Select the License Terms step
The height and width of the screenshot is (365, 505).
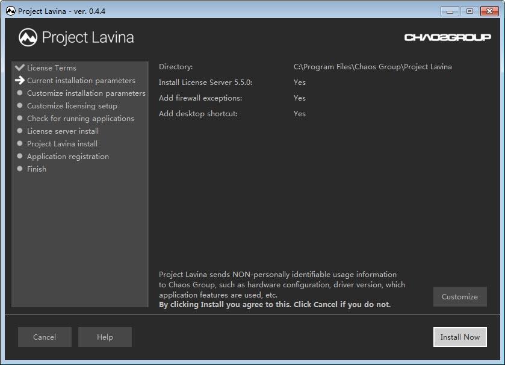click(52, 67)
